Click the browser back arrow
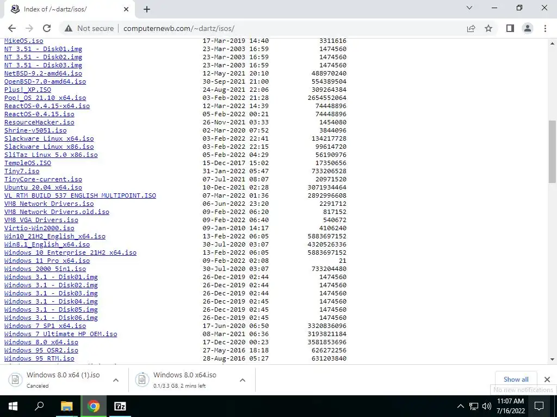 pos(12,28)
